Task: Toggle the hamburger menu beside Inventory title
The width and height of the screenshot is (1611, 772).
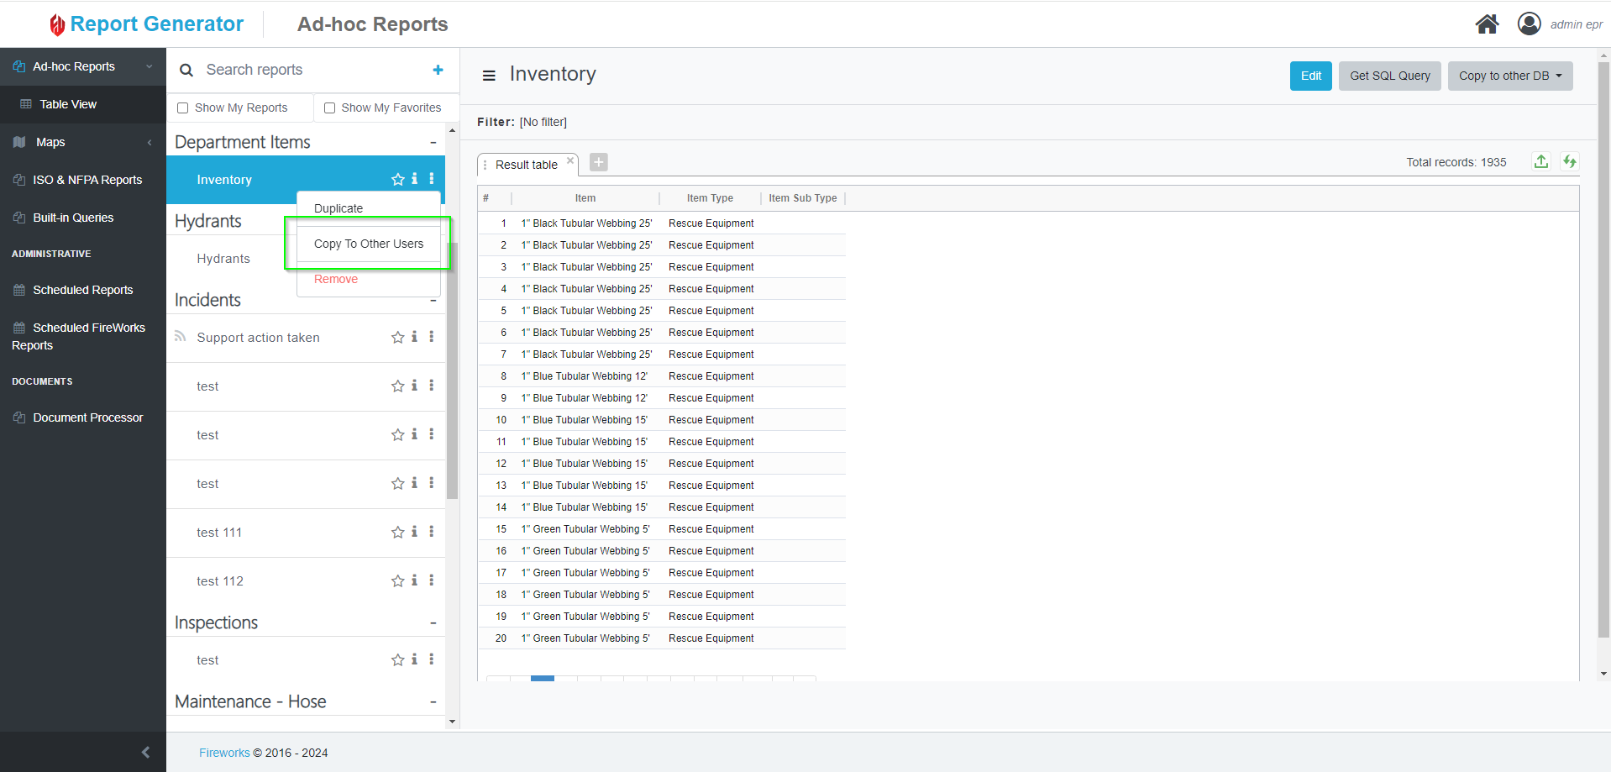Action: click(x=489, y=76)
